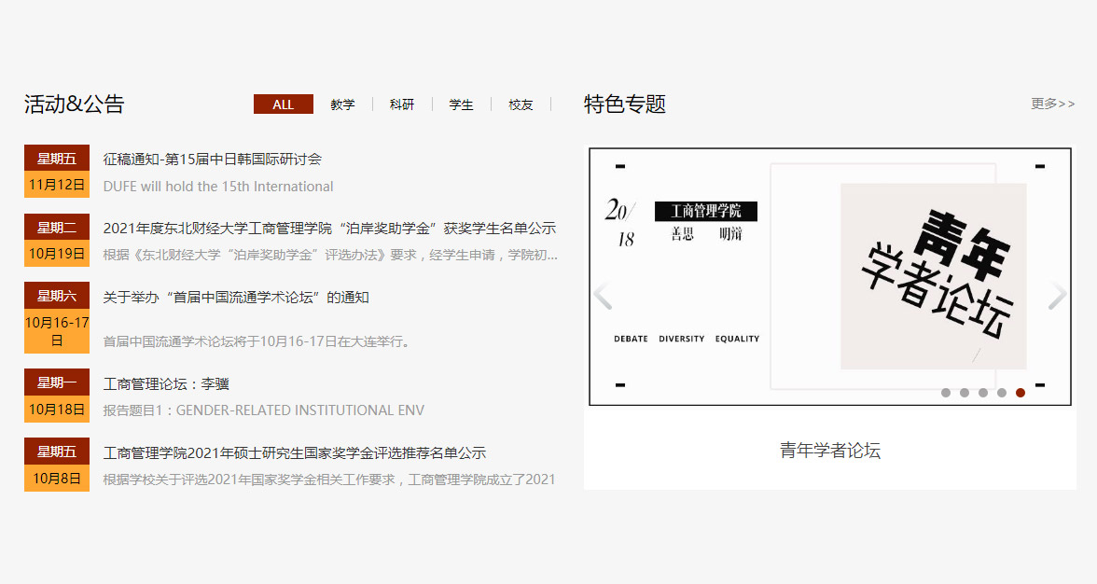Switch to the ALL tab

tap(283, 104)
